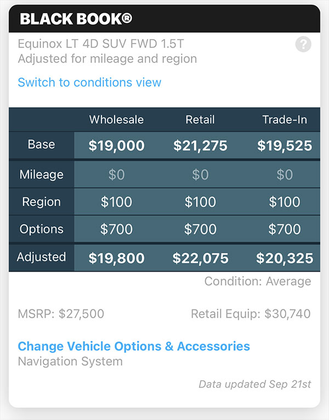
Task: Click the Options row label
Action: [x=42, y=229]
